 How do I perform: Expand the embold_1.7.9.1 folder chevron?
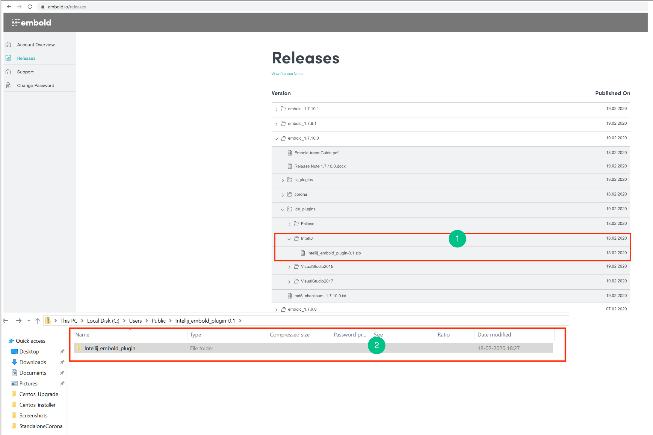pyautogui.click(x=276, y=124)
